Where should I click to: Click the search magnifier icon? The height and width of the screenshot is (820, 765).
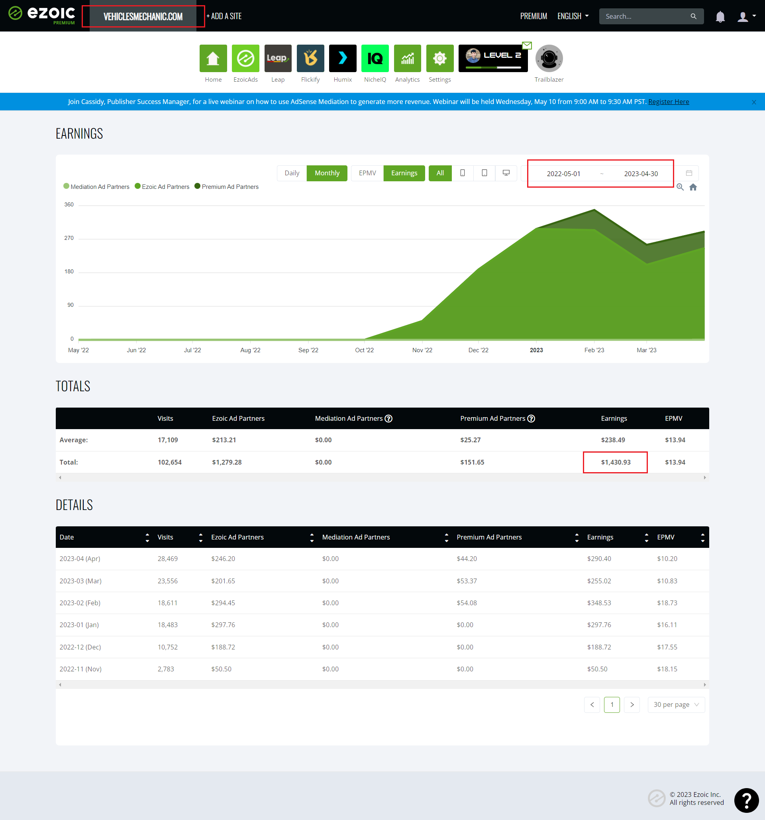tap(693, 16)
